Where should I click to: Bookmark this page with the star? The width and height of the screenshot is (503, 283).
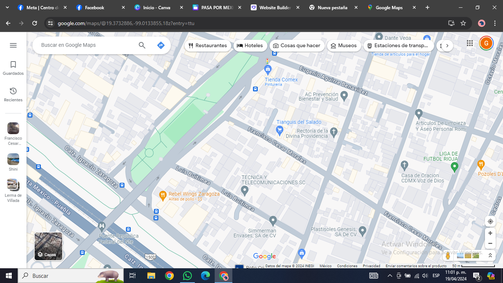pos(463,23)
